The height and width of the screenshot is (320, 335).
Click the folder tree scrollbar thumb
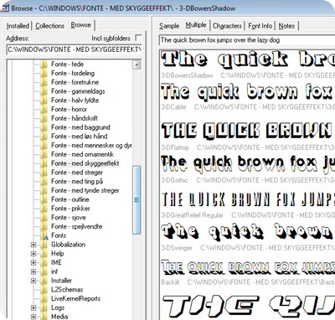(x=137, y=200)
